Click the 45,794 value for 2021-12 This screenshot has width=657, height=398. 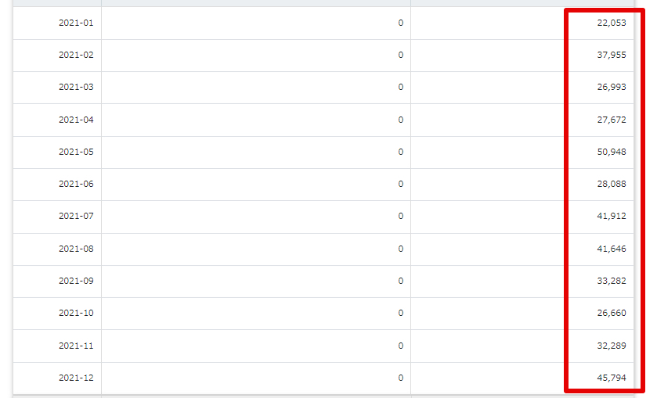[x=612, y=378]
